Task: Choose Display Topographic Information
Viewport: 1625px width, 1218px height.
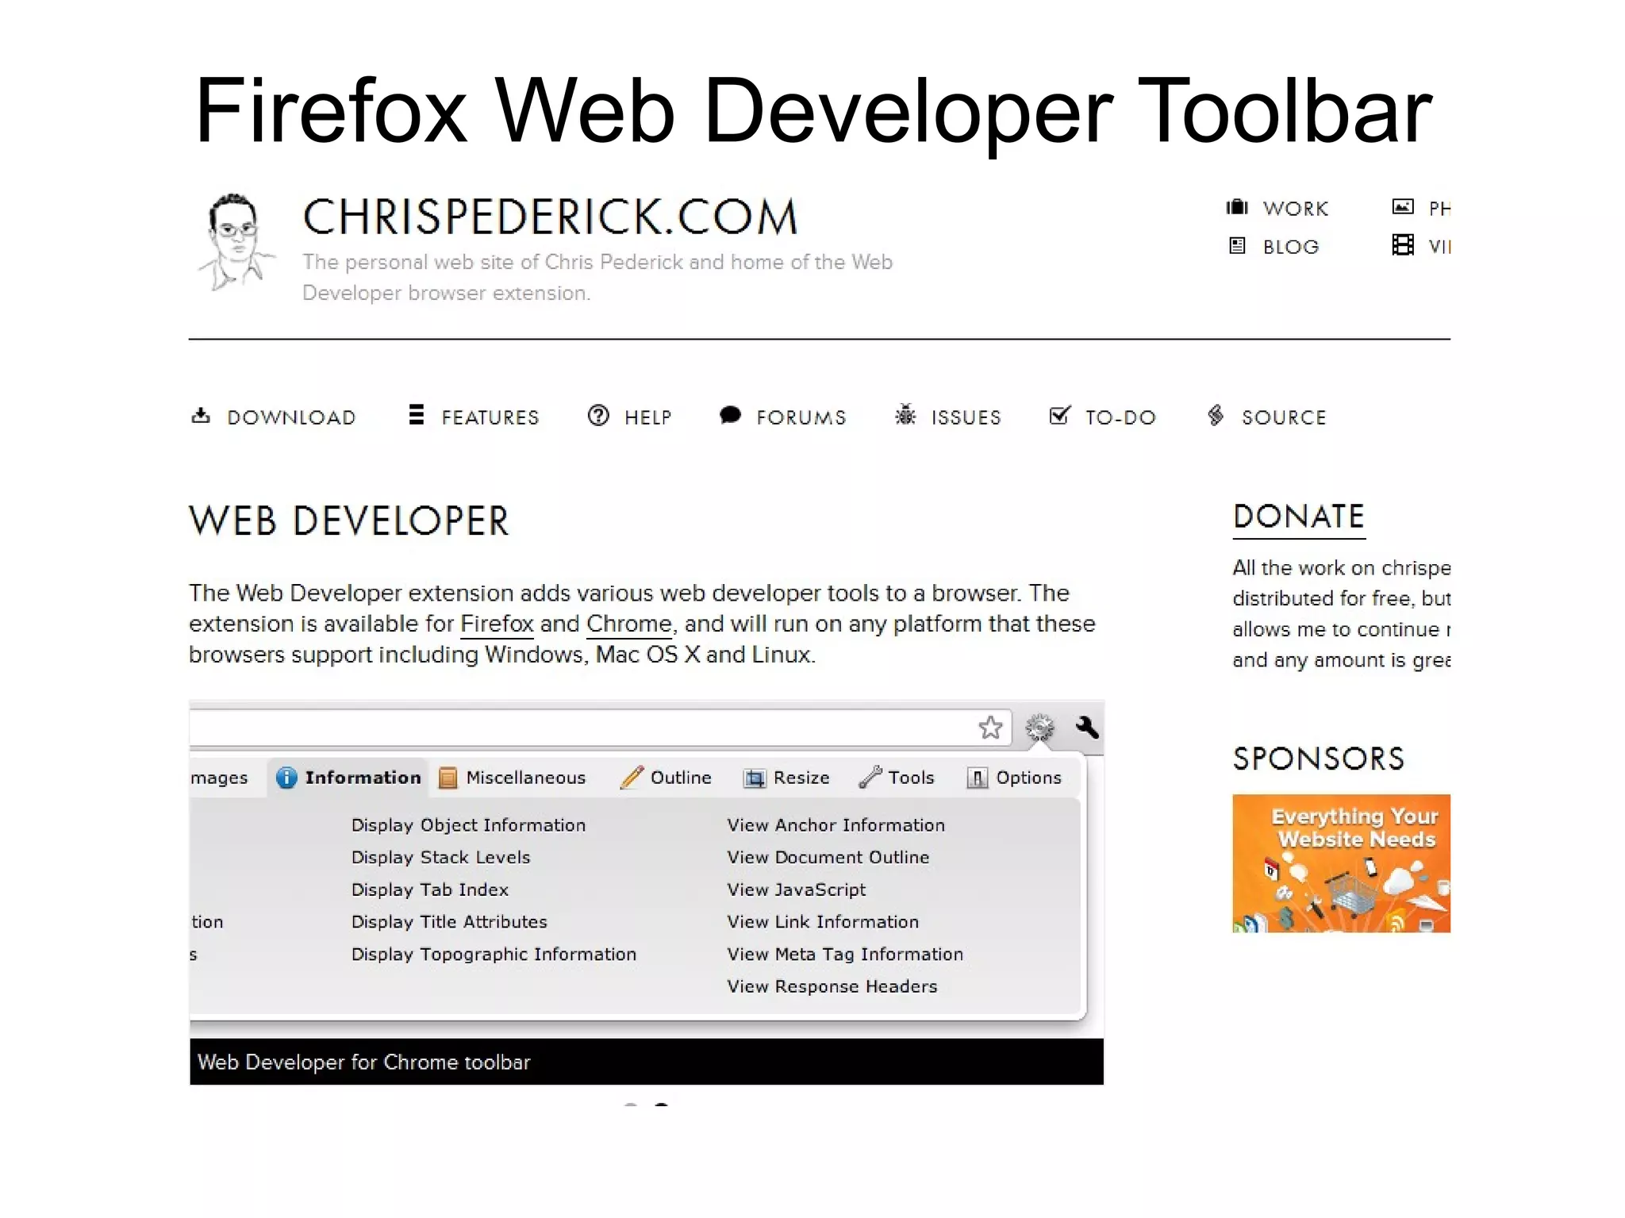Action: click(494, 955)
